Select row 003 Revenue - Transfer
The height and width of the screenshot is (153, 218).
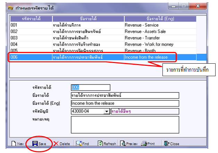point(103,38)
